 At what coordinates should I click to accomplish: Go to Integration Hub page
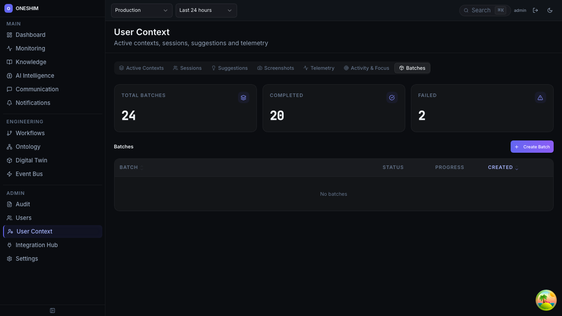click(36, 245)
